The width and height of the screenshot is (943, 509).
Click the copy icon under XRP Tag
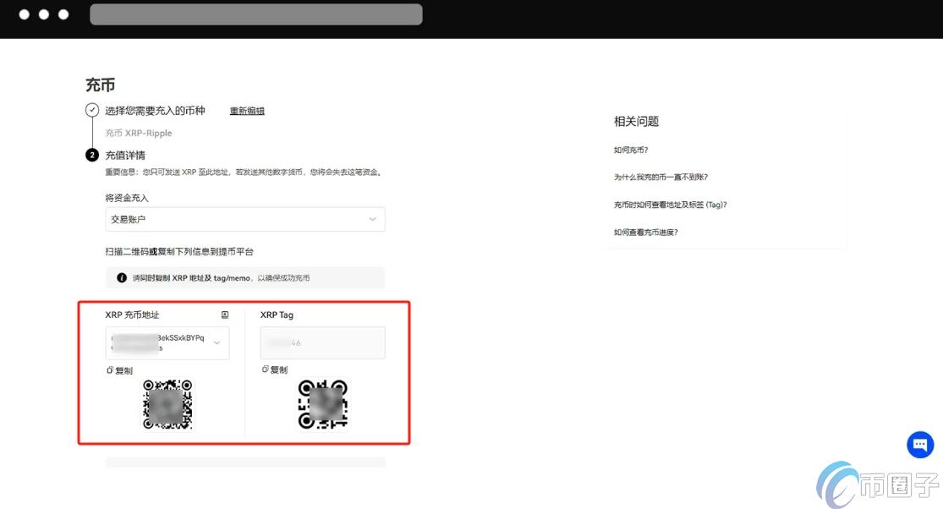[264, 369]
